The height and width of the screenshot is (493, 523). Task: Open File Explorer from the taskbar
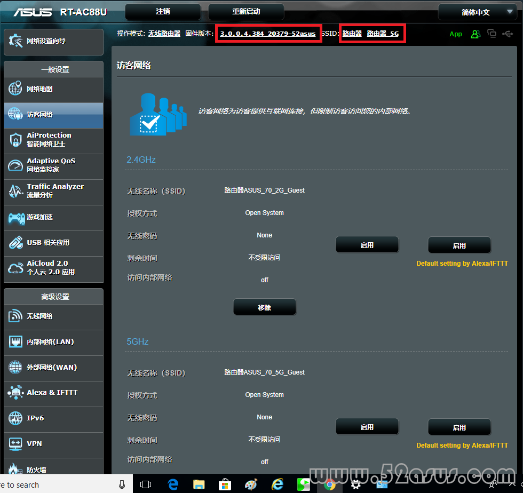coord(199,484)
